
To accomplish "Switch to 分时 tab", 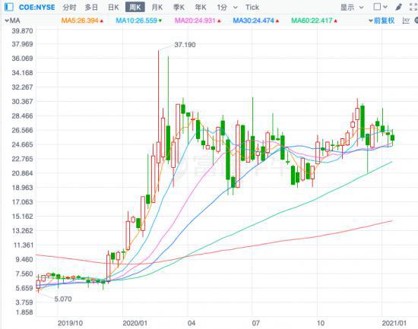I will coord(69,8).
